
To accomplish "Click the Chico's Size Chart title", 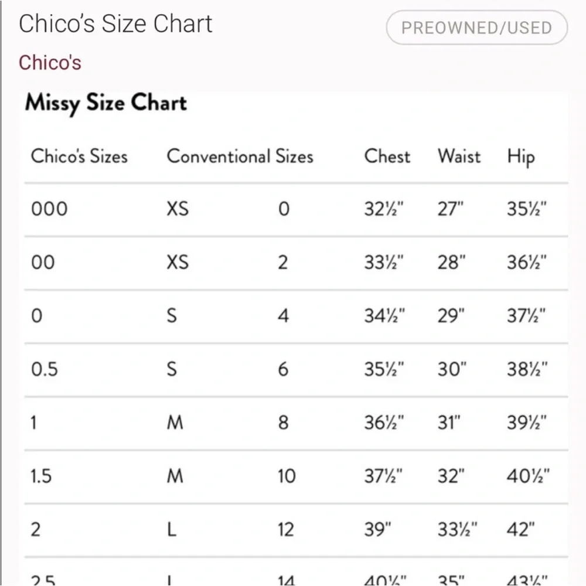I will (115, 24).
